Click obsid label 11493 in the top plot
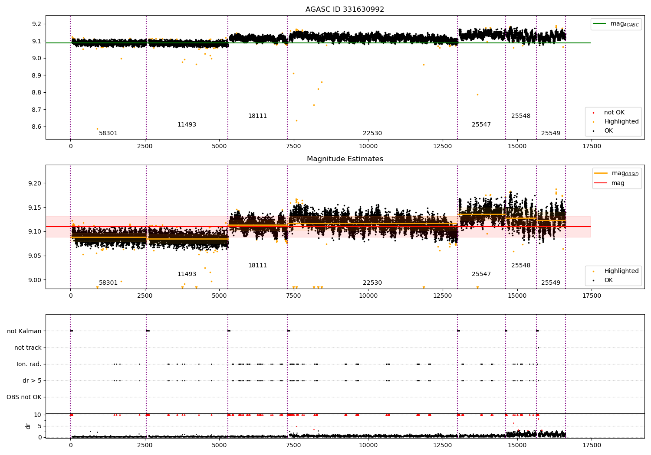The height and width of the screenshot is (455, 651). point(187,125)
